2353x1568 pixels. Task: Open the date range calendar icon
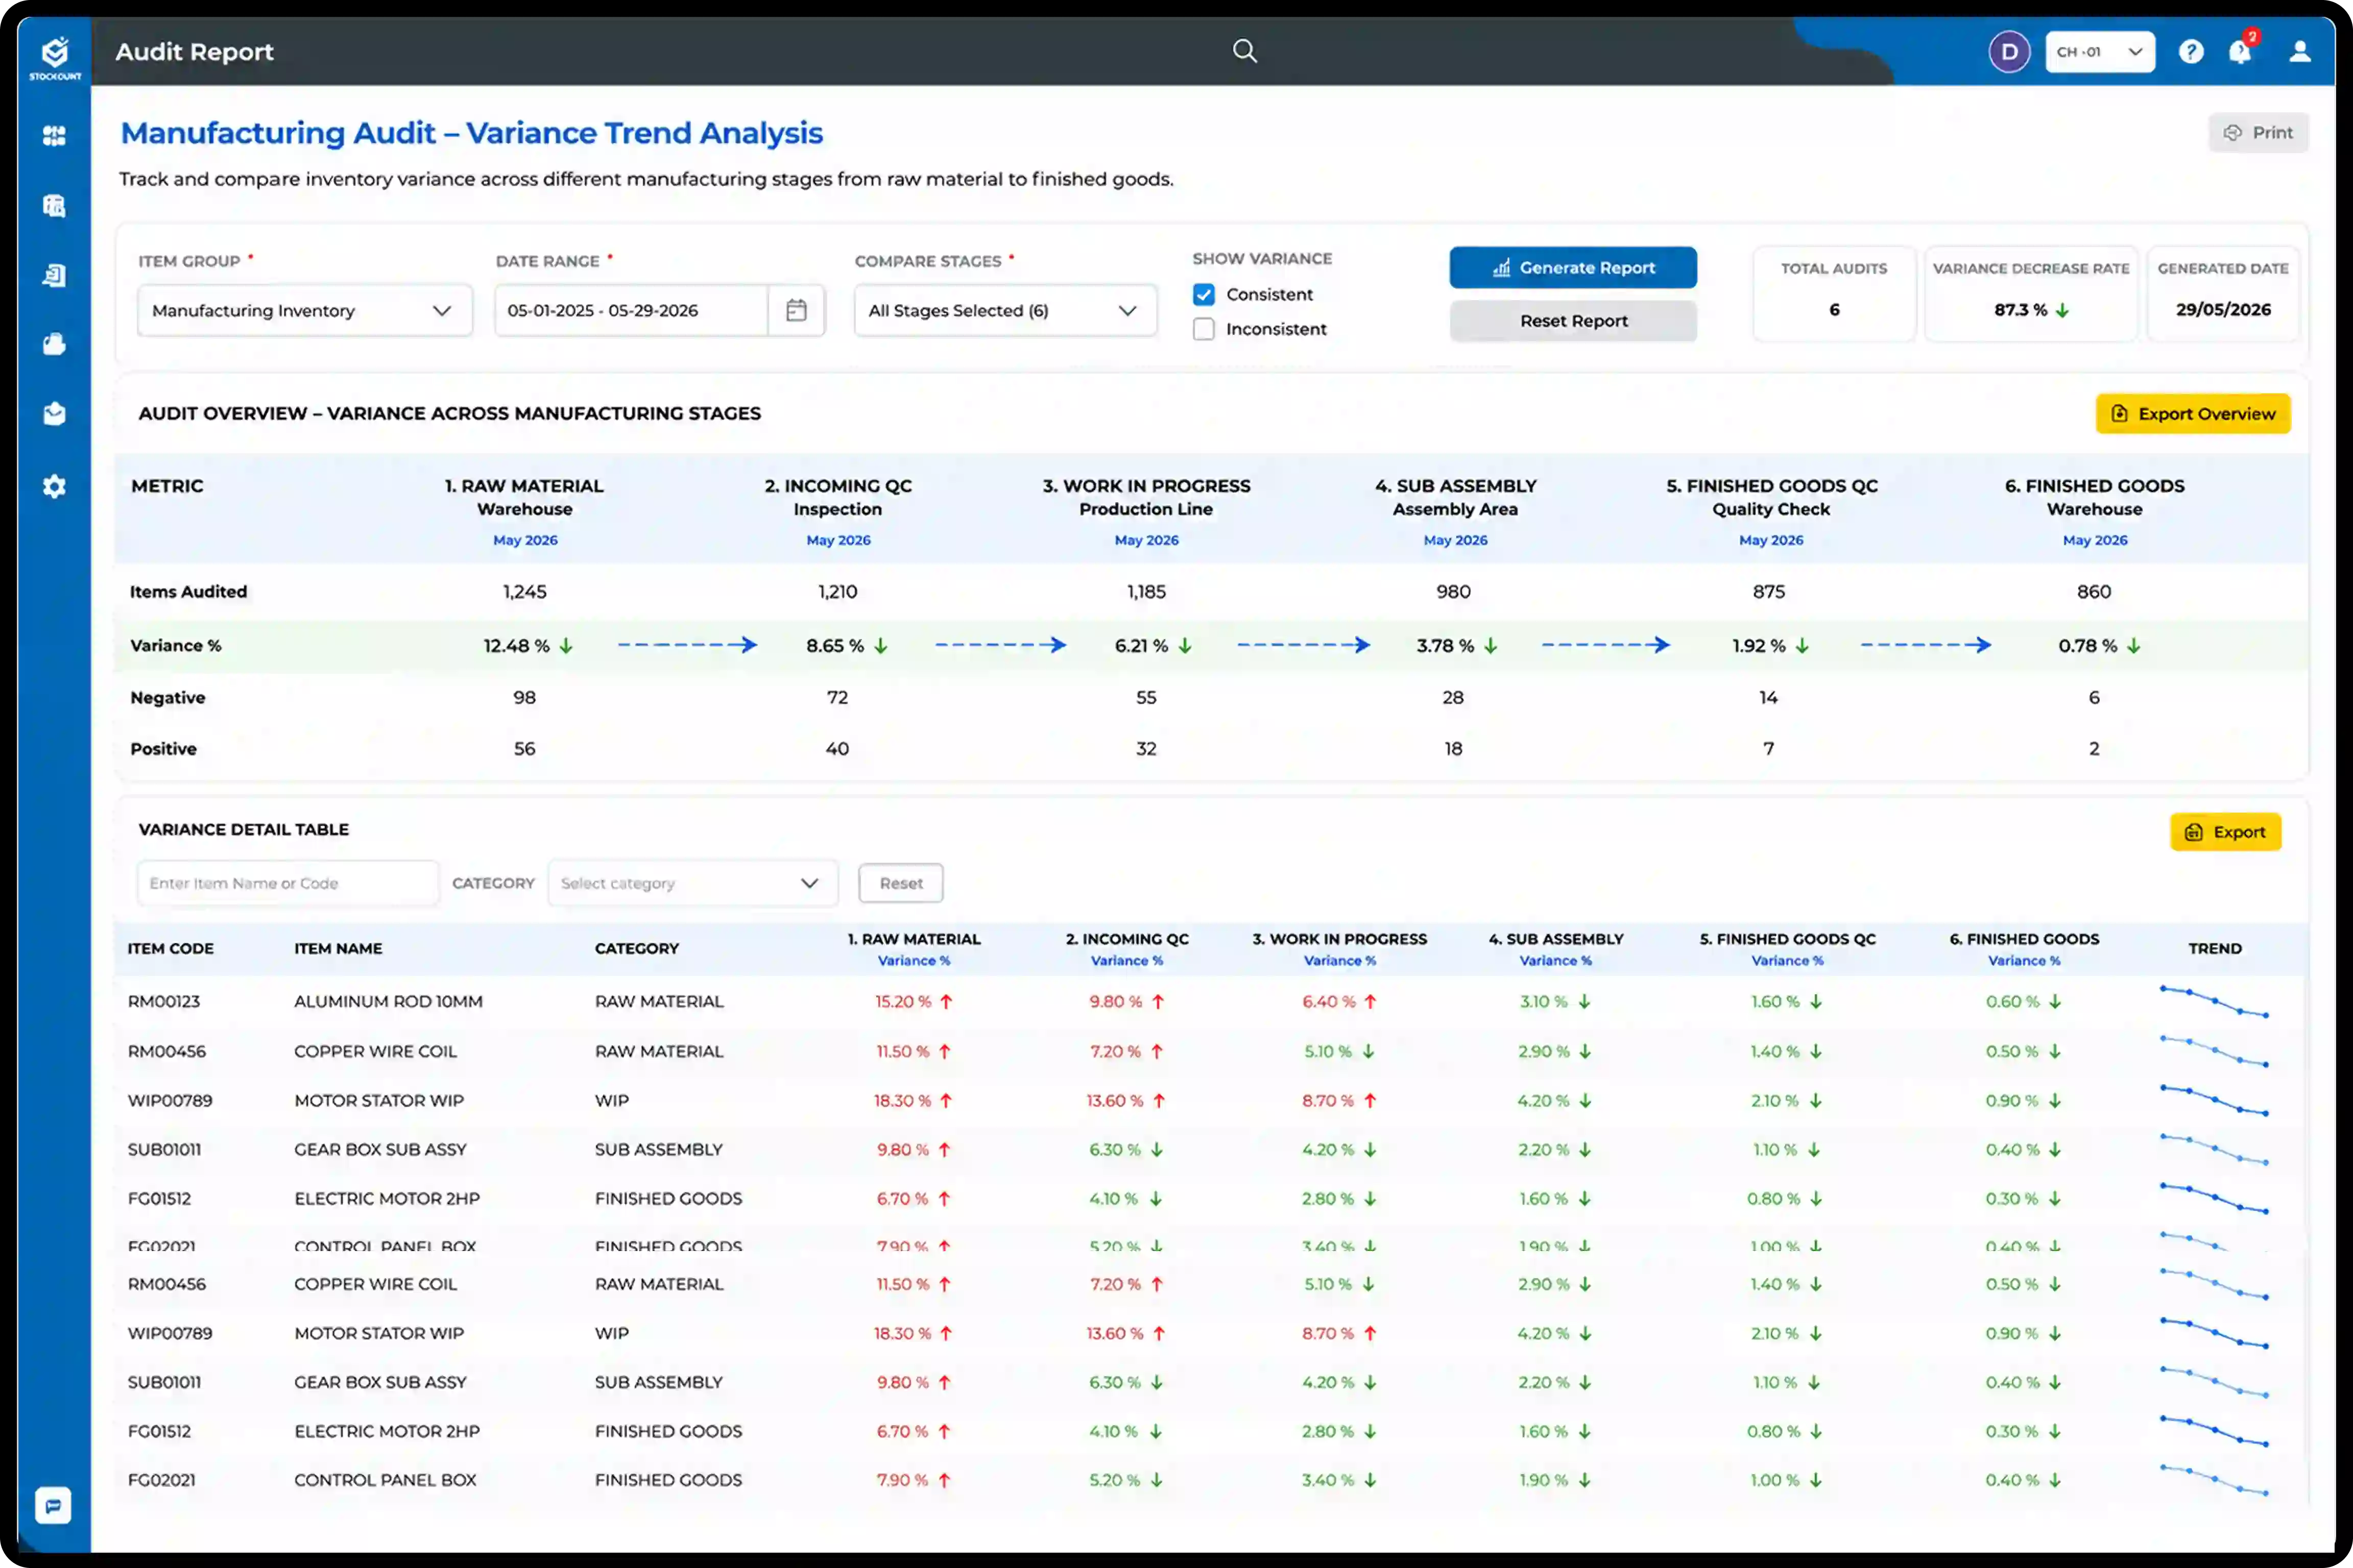click(797, 310)
